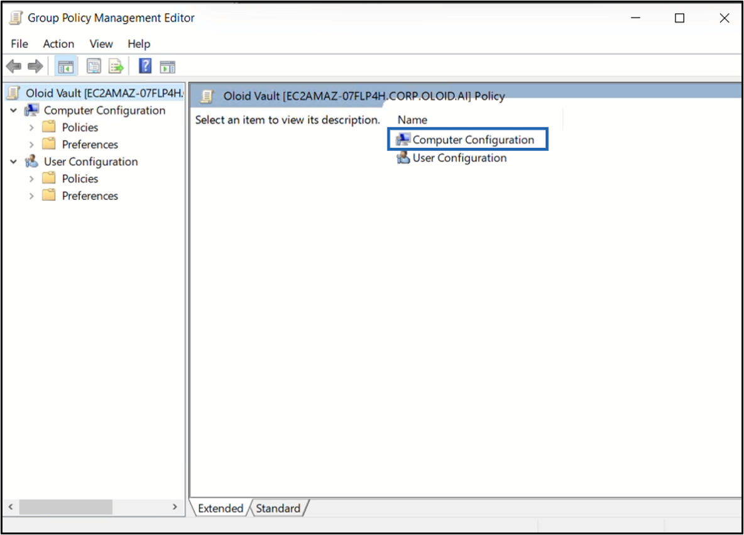The height and width of the screenshot is (535, 744).
Task: Expand Preferences under Computer Configuration
Action: [x=31, y=145]
